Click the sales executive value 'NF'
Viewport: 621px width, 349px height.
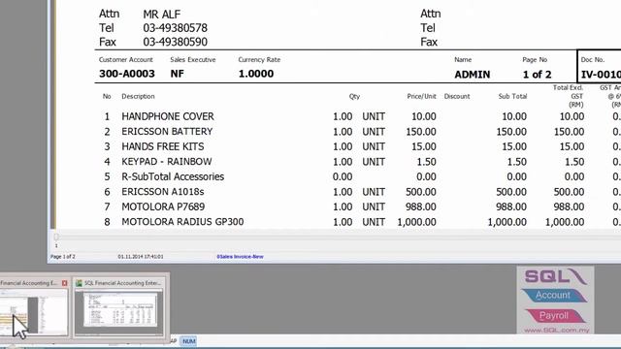(177, 74)
